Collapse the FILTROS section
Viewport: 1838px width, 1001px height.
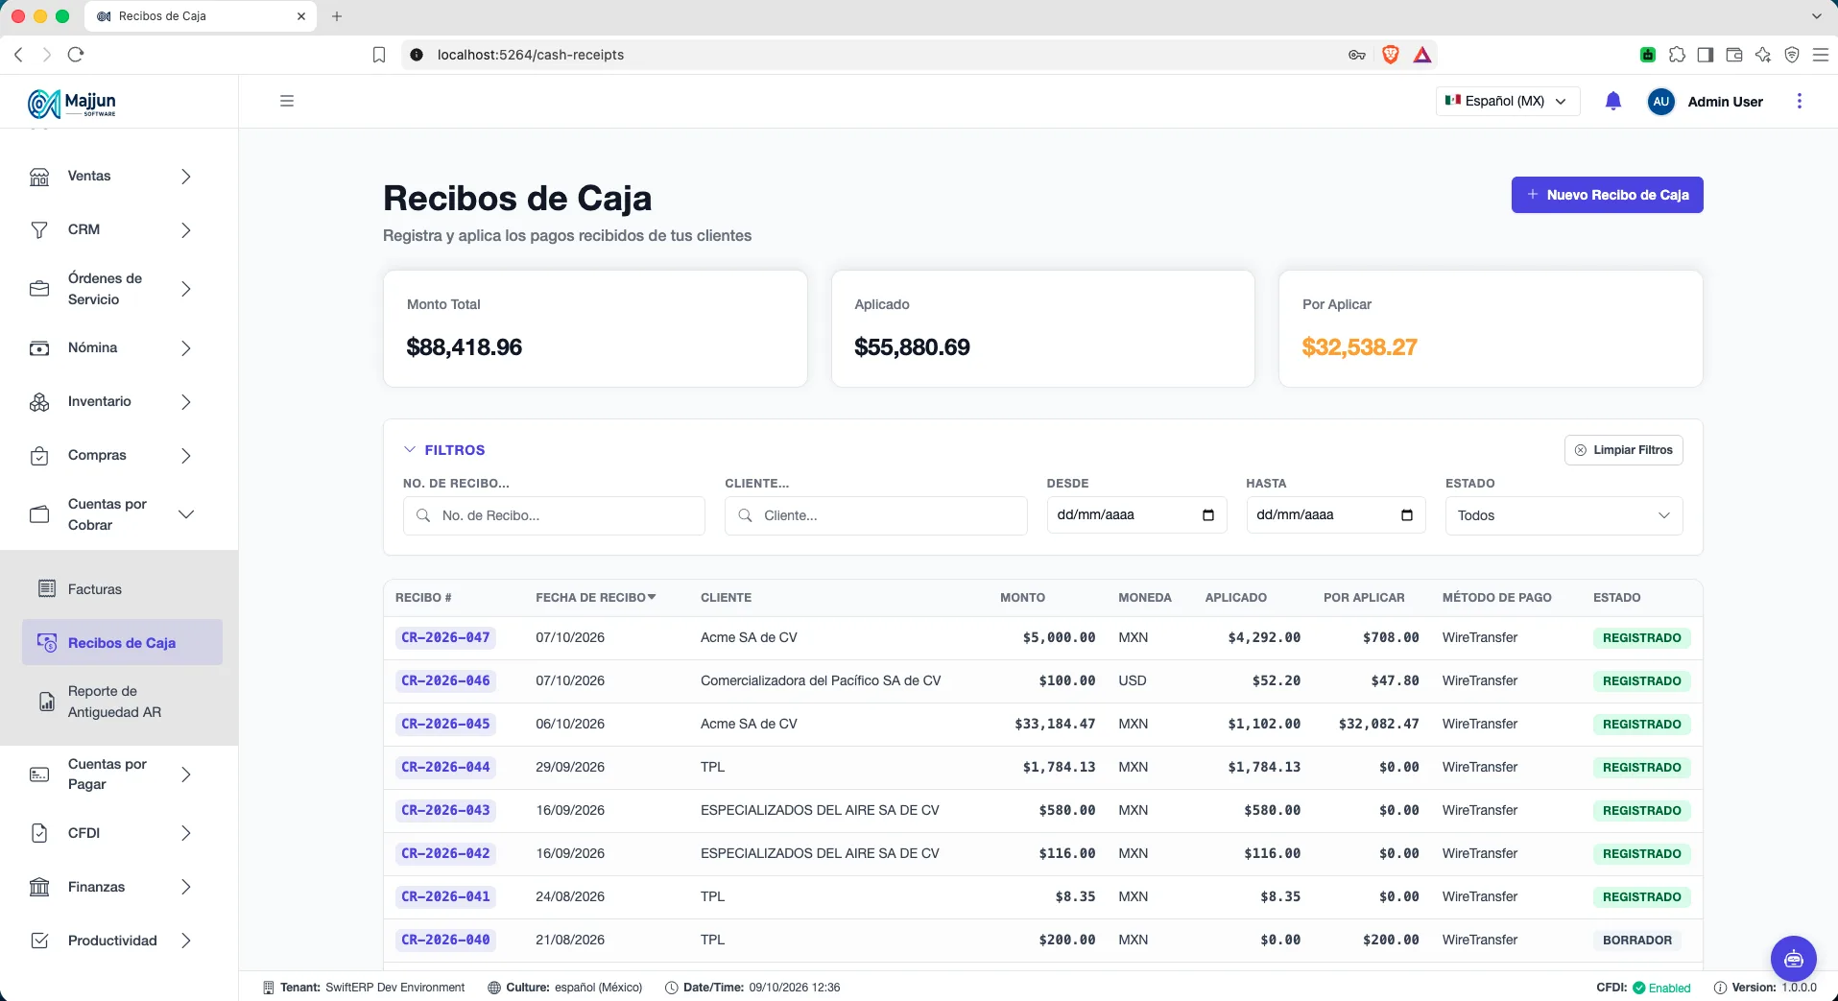pos(444,450)
